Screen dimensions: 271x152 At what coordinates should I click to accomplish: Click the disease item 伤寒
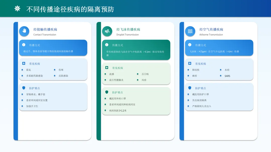tap(61, 70)
